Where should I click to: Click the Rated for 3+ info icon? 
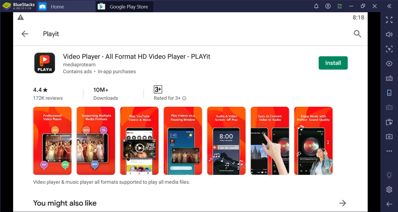point(184,98)
